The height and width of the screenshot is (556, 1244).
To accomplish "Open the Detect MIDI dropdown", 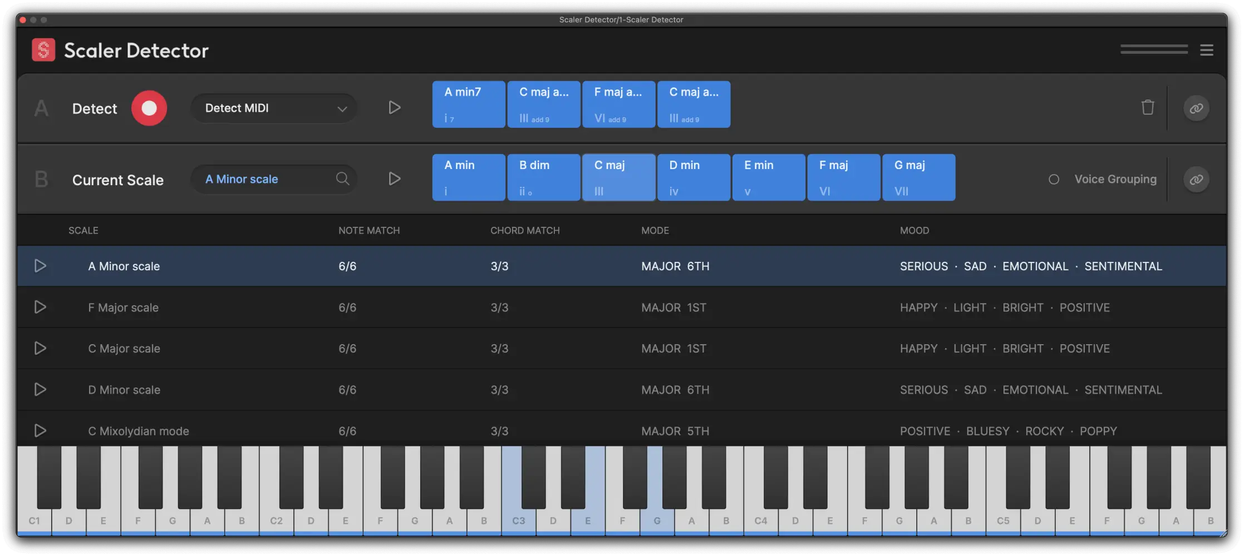I will click(273, 108).
